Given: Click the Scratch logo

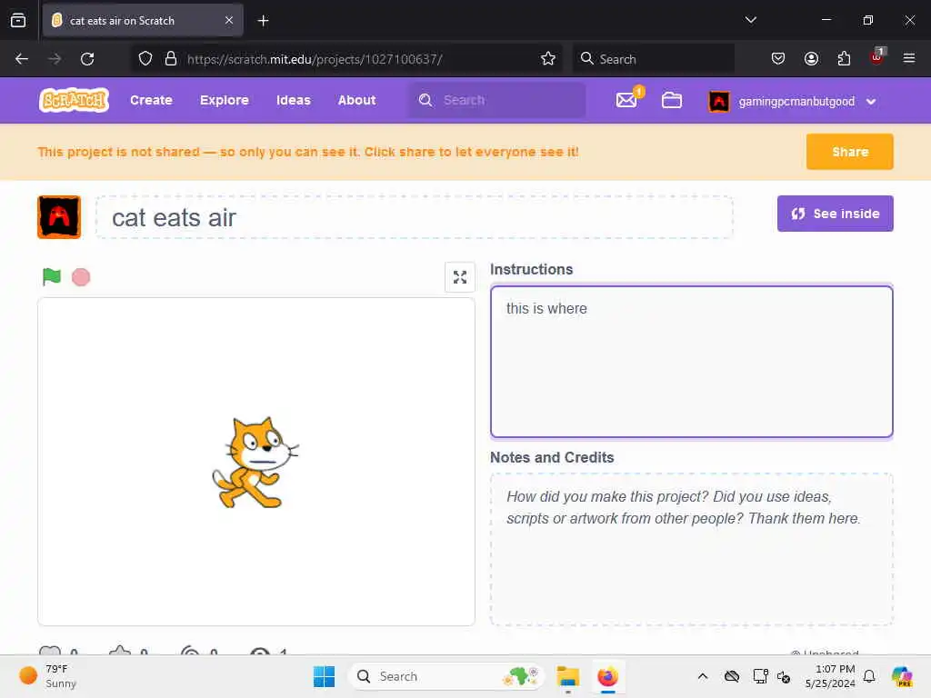Looking at the screenshot, I should tap(74, 100).
